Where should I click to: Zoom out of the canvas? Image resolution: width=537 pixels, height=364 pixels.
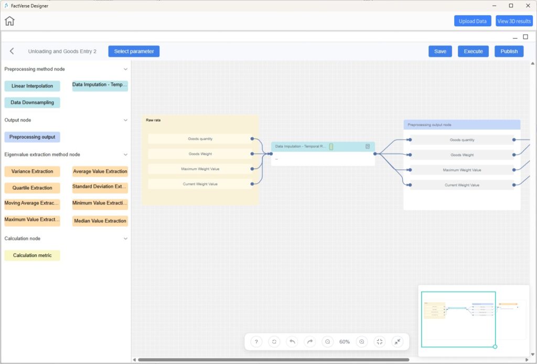click(x=328, y=341)
